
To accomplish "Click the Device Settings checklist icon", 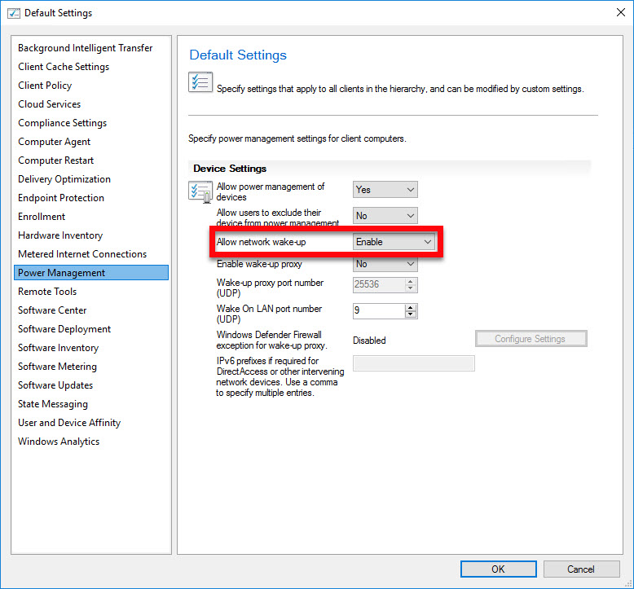I will (200, 191).
